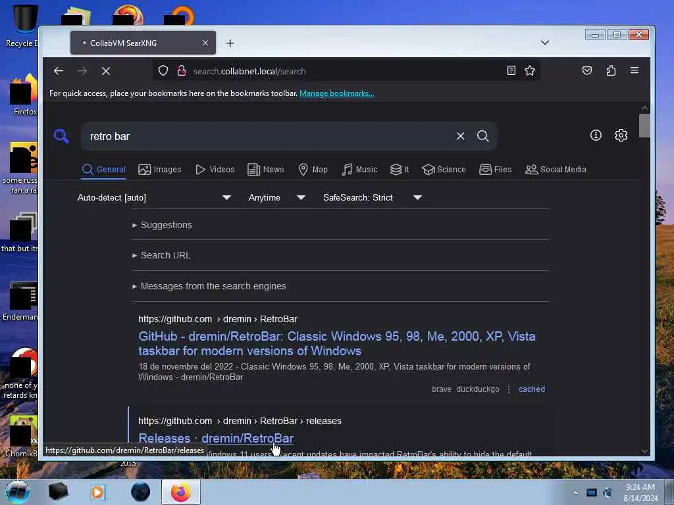
Task: Open the Firefox desktop shortcut
Action: pyautogui.click(x=23, y=95)
